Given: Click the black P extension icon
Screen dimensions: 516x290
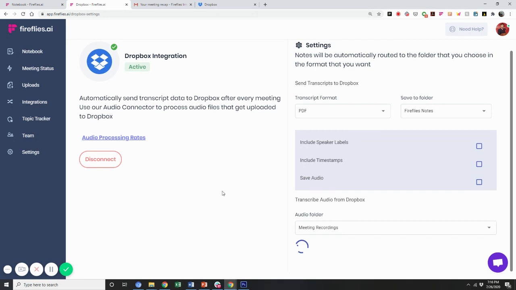Looking at the screenshot, I should (x=389, y=14).
